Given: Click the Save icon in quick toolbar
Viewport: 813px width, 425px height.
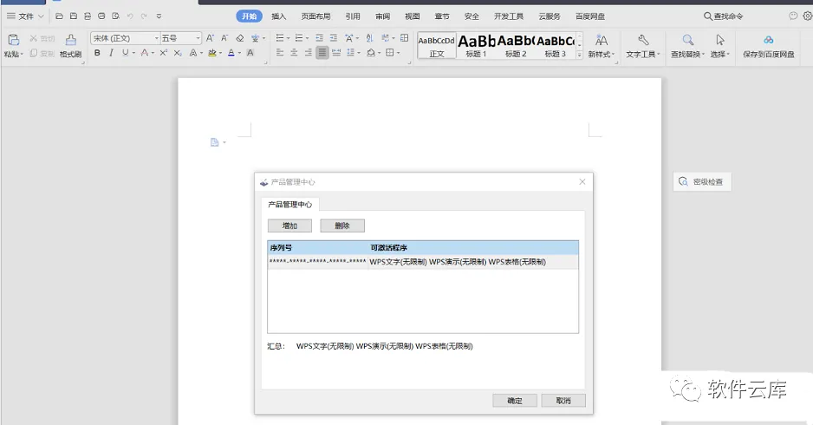Looking at the screenshot, I should coord(73,16).
